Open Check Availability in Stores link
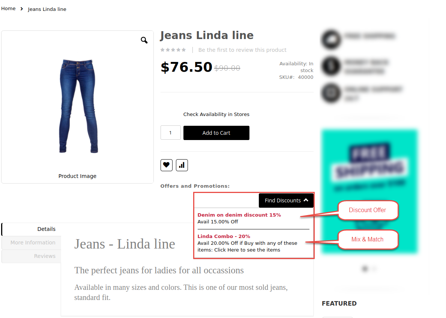 tap(216, 114)
